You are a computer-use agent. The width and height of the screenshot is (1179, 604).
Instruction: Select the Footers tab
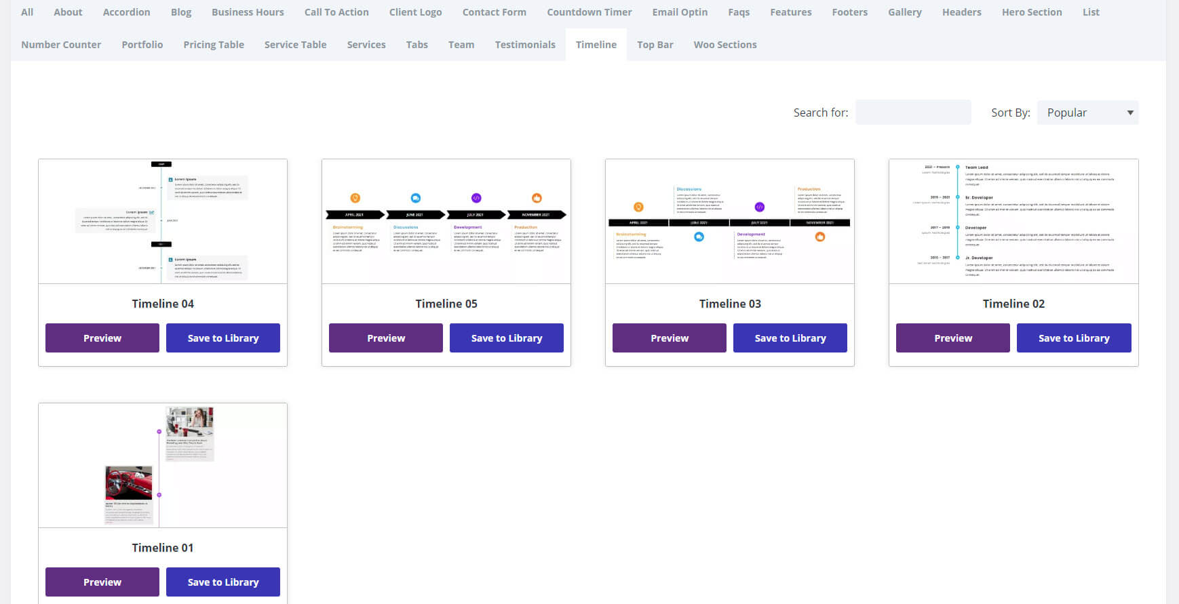pyautogui.click(x=850, y=12)
